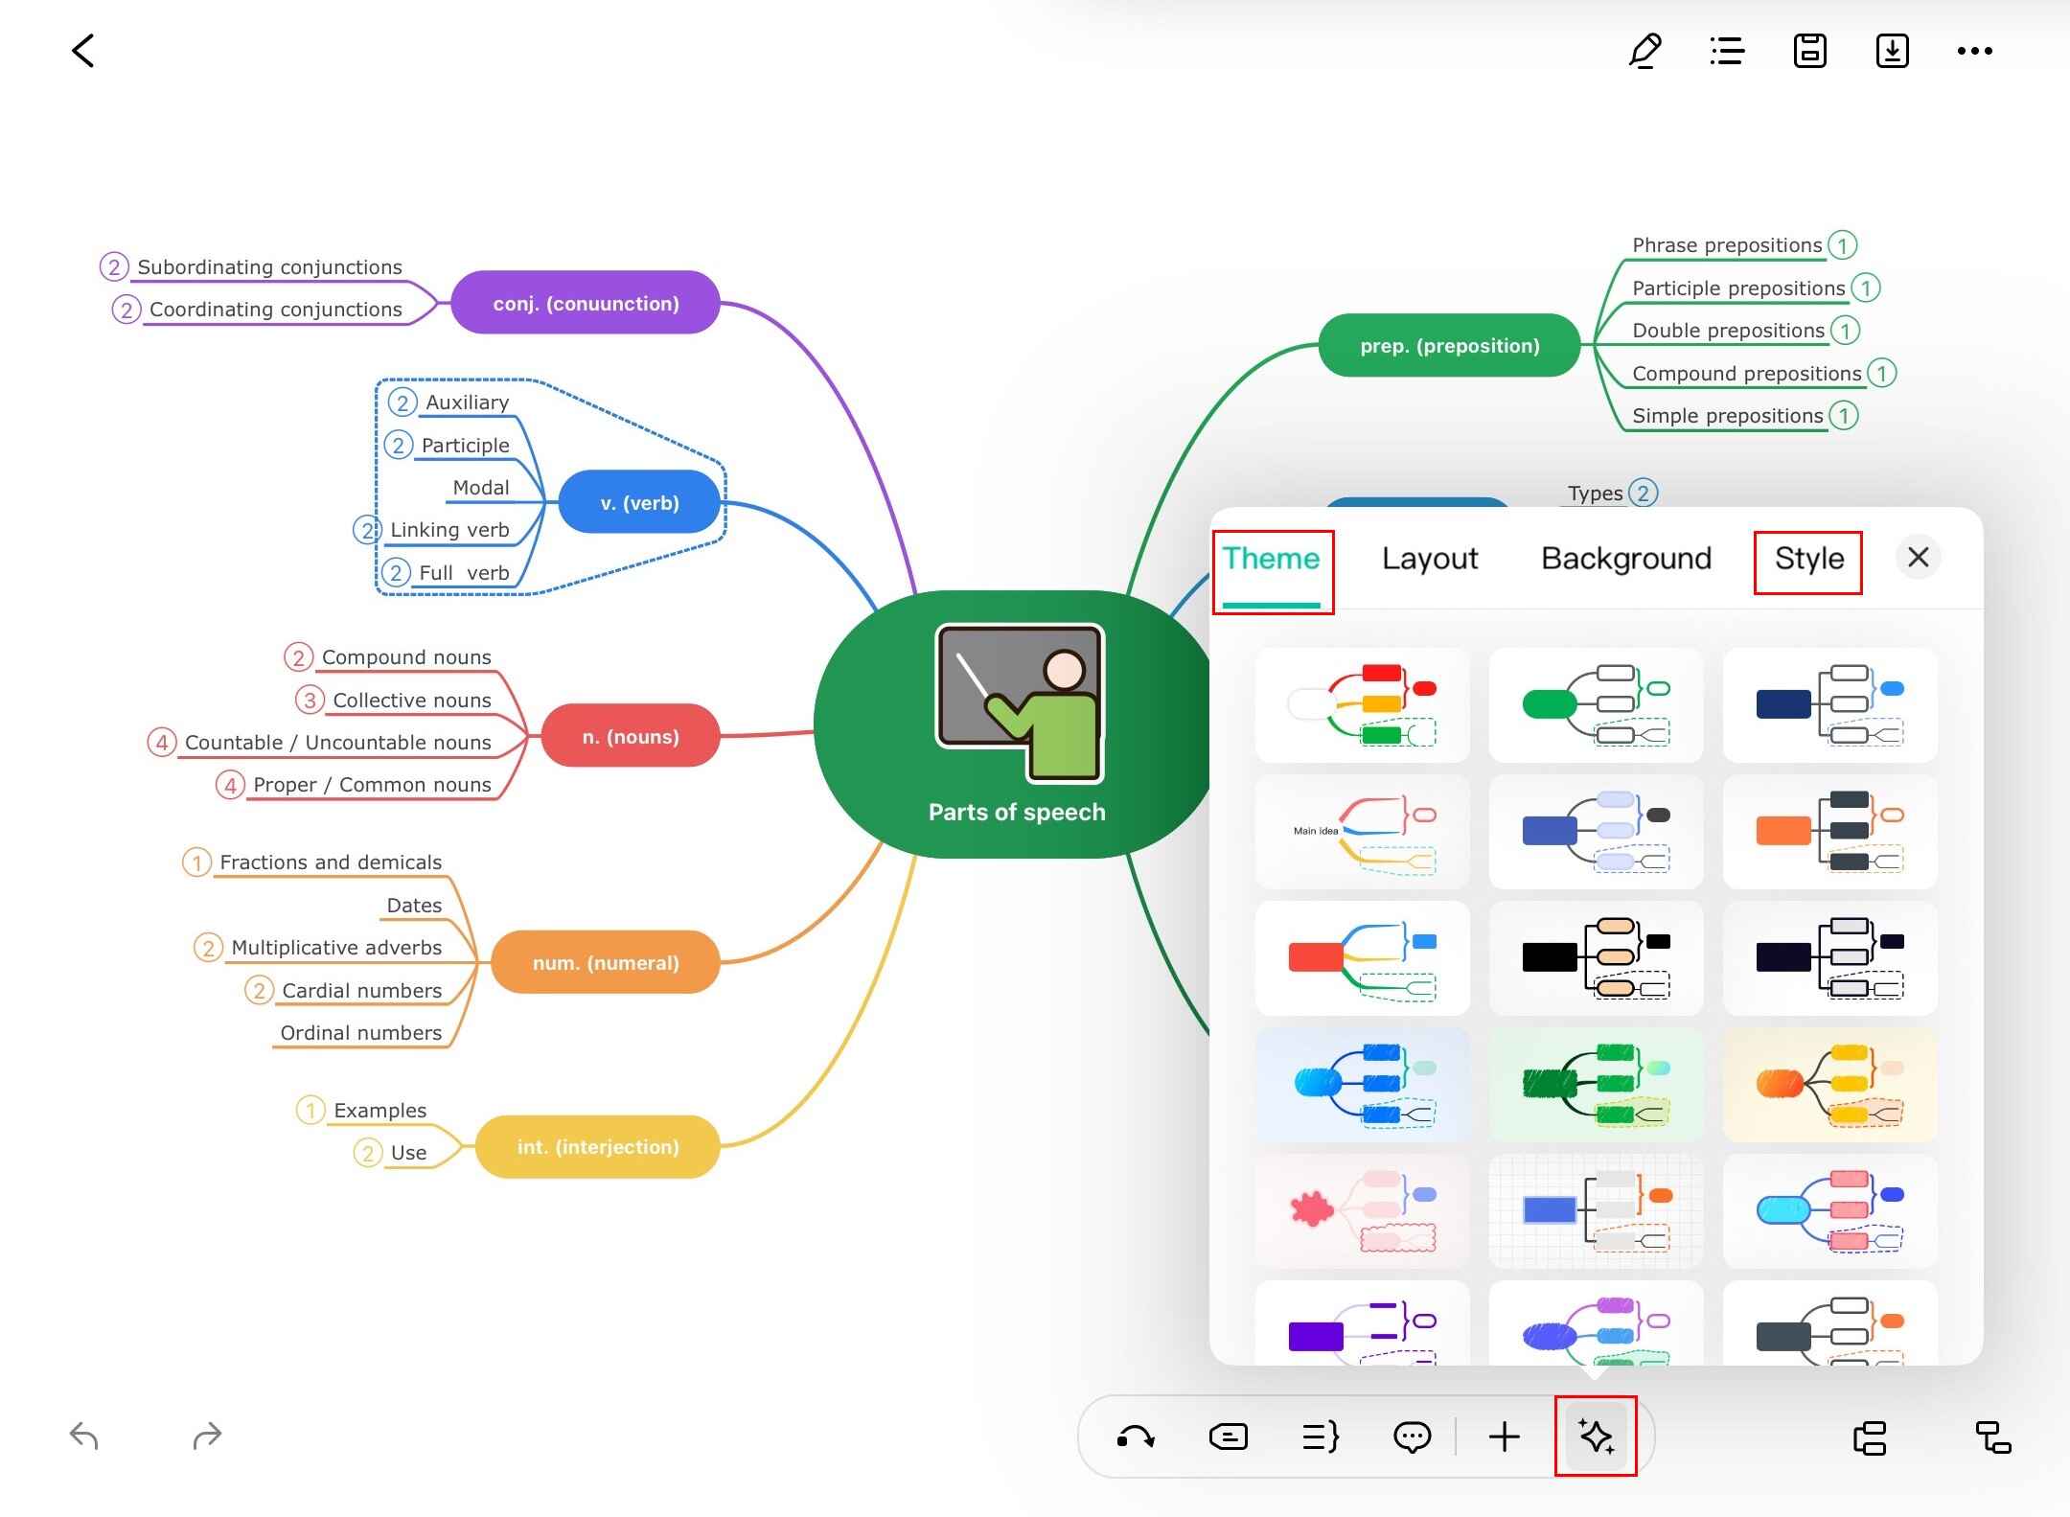
Task: Open the Background tab
Action: tap(1625, 559)
